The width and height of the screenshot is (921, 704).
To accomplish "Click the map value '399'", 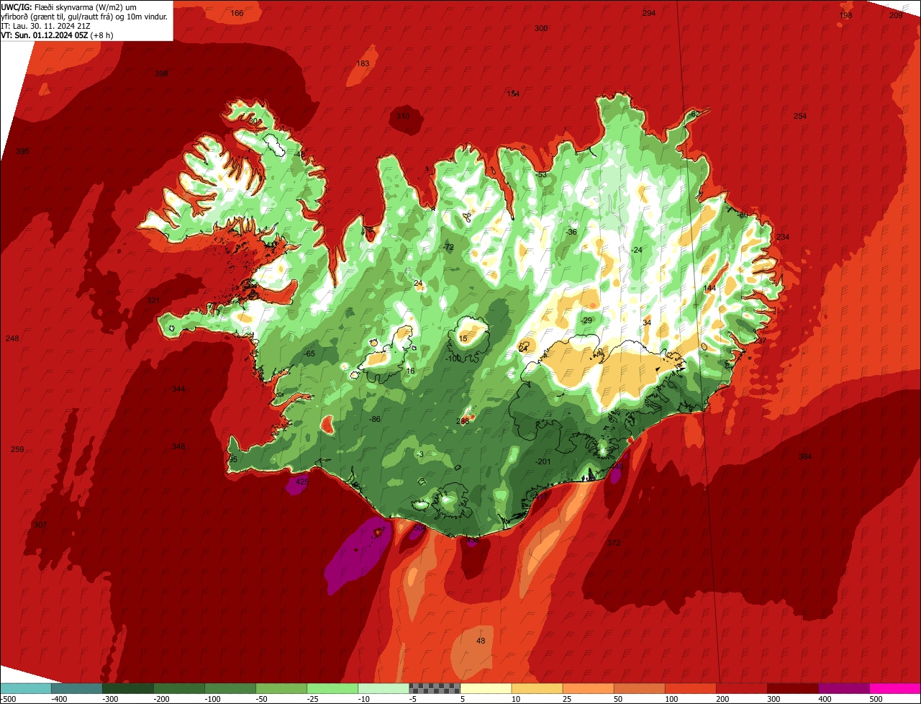I will 162,73.
